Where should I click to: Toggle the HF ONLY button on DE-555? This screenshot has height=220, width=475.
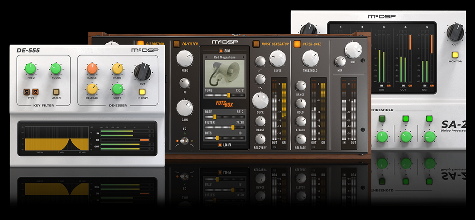[142, 92]
